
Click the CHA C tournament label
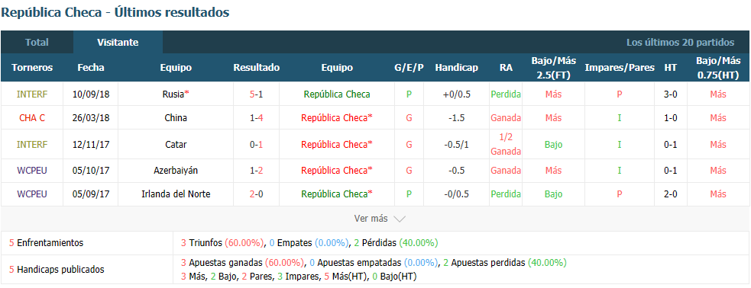[32, 117]
